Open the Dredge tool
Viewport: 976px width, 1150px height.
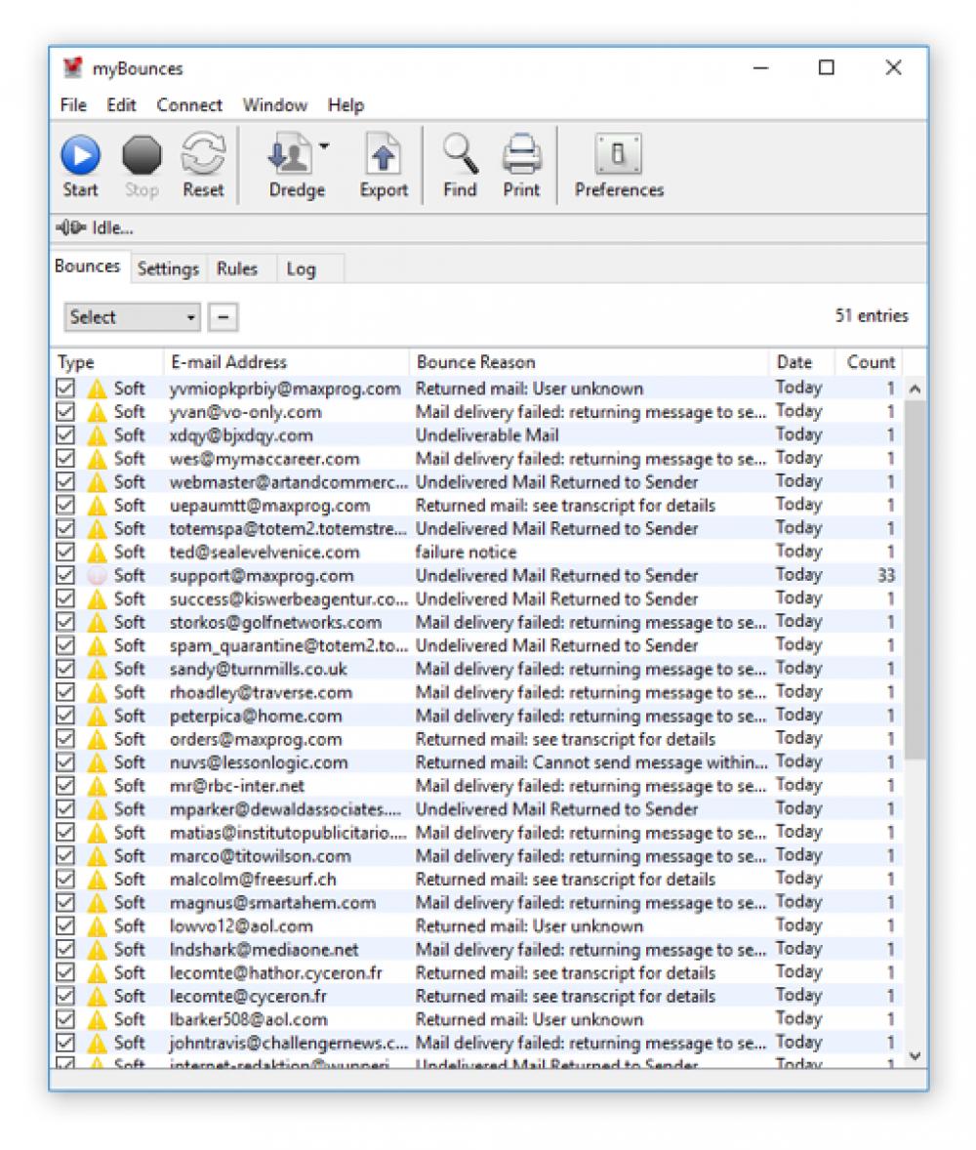click(292, 153)
